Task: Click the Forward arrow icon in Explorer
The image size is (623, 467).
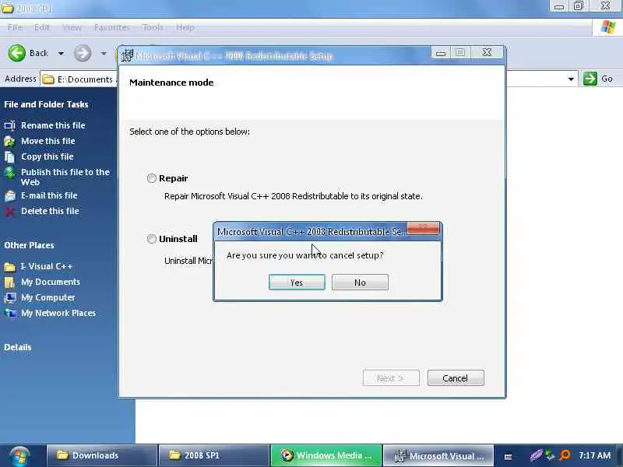Action: click(83, 53)
